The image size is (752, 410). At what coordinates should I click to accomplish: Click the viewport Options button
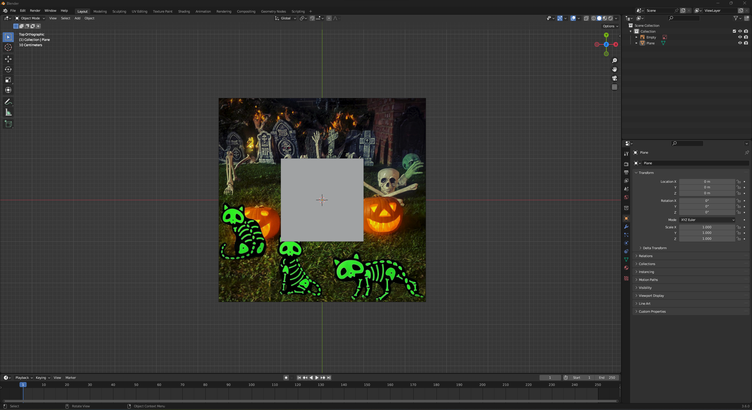tap(610, 26)
